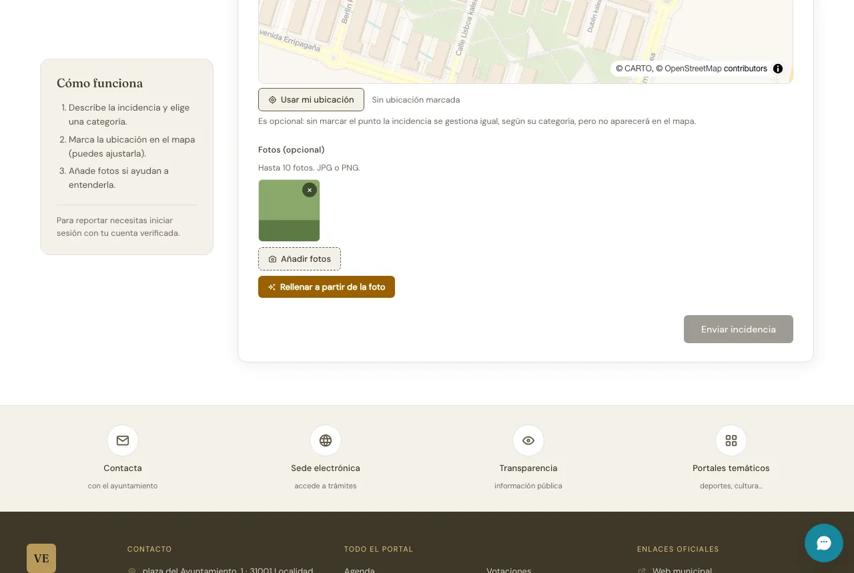Open the CARTO attribution link
The image size is (854, 573).
point(638,69)
